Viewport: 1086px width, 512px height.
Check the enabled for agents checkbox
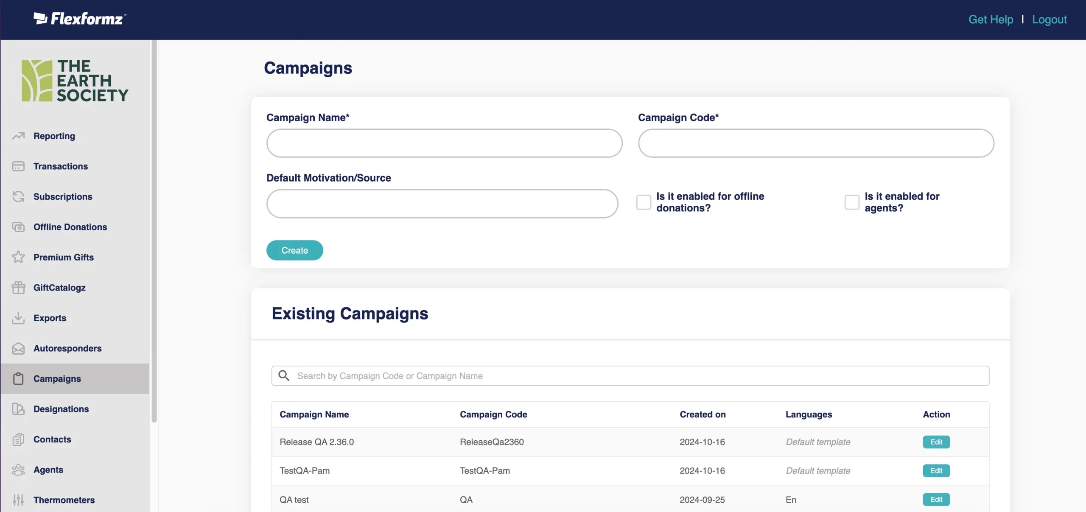tap(852, 202)
